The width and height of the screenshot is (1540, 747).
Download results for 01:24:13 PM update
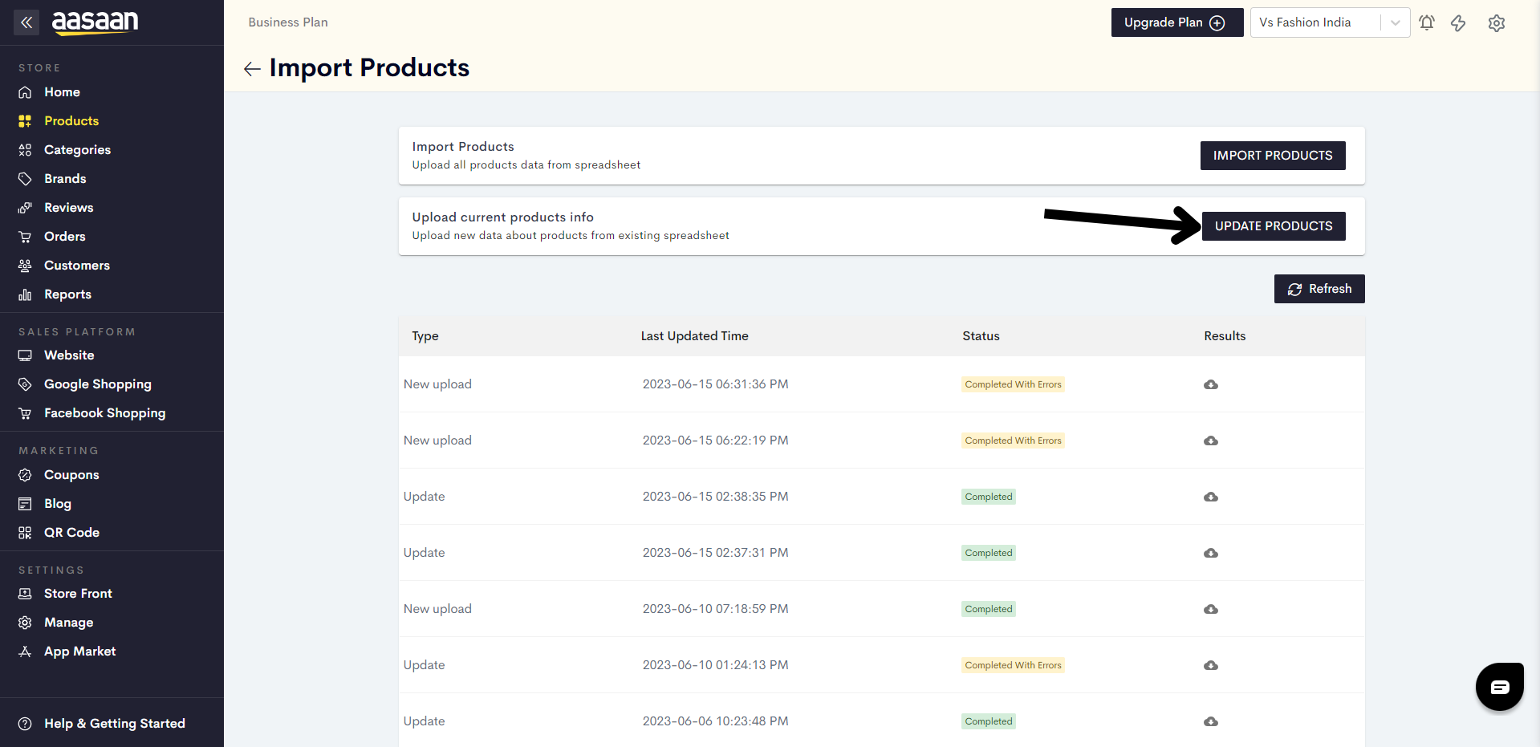[x=1211, y=665]
